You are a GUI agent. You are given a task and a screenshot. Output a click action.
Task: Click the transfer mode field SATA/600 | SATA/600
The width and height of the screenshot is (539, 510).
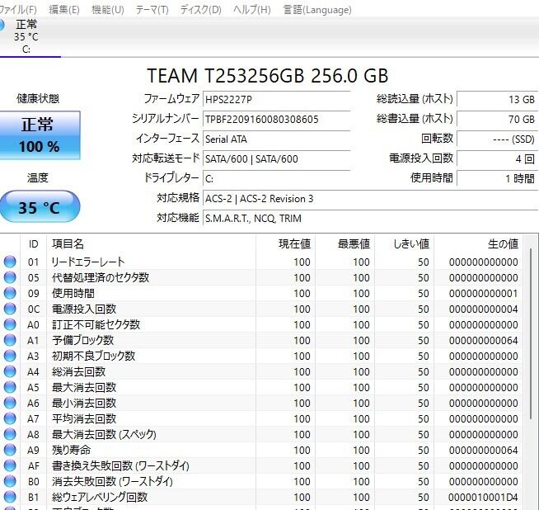[276, 159]
